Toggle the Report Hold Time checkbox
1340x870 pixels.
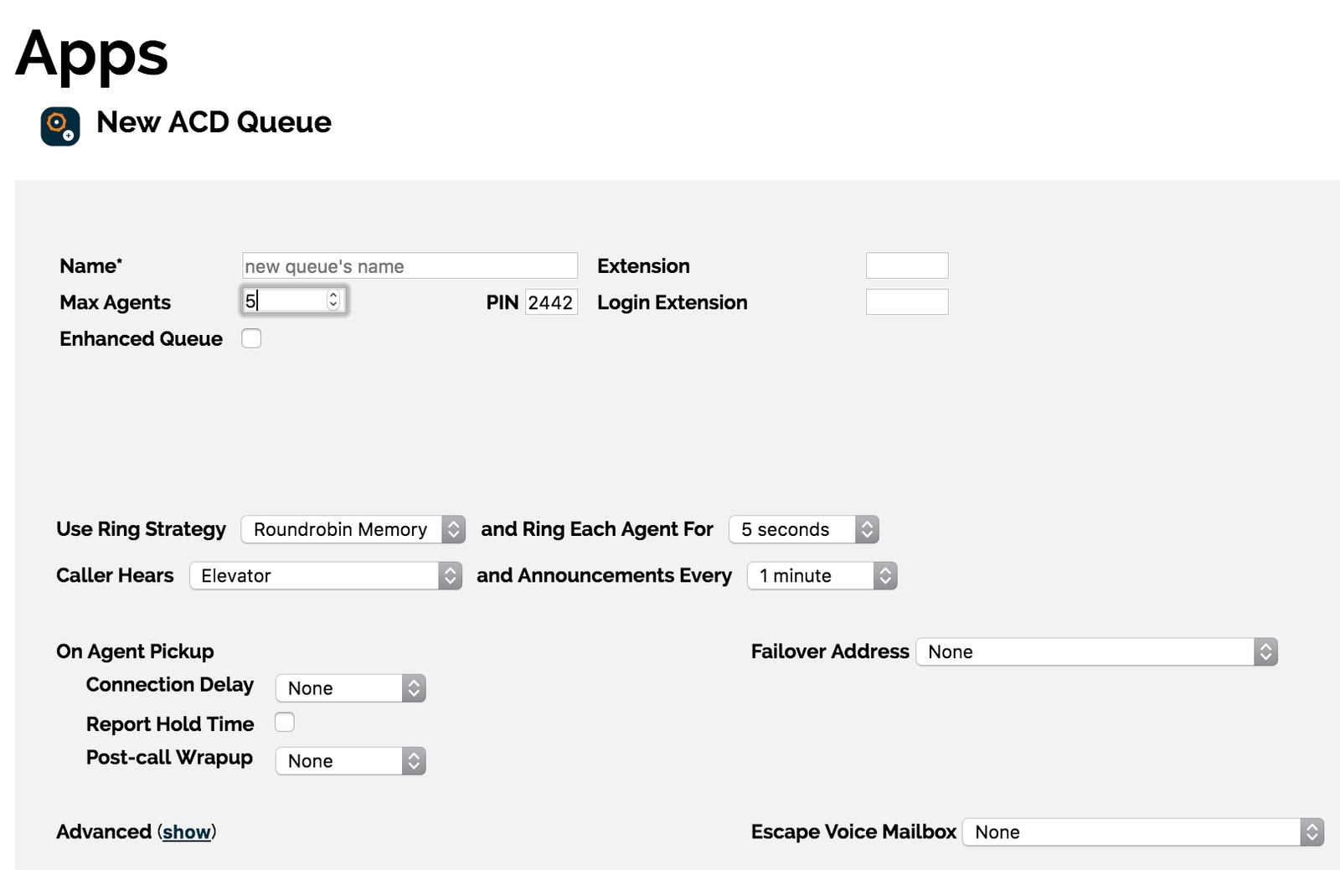click(x=284, y=722)
